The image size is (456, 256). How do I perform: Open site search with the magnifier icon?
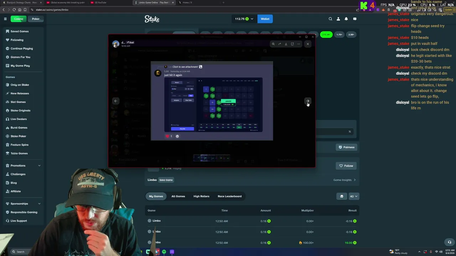pos(330,19)
